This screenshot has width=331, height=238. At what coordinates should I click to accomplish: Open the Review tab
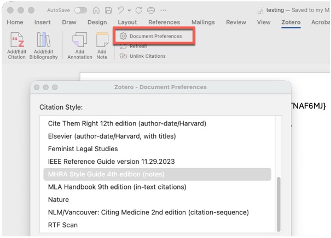pyautogui.click(x=236, y=22)
